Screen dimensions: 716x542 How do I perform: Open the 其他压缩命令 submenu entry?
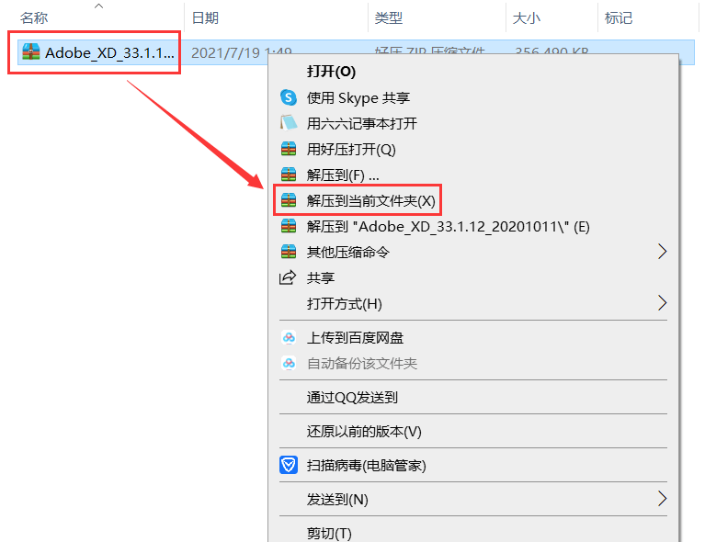pyautogui.click(x=348, y=252)
